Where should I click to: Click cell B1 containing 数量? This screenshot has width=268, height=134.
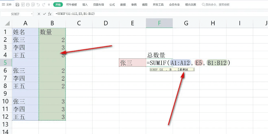pos(52,32)
